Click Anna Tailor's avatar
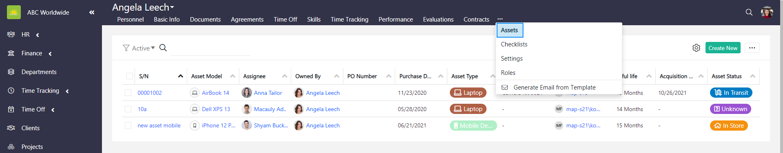 coord(246,93)
